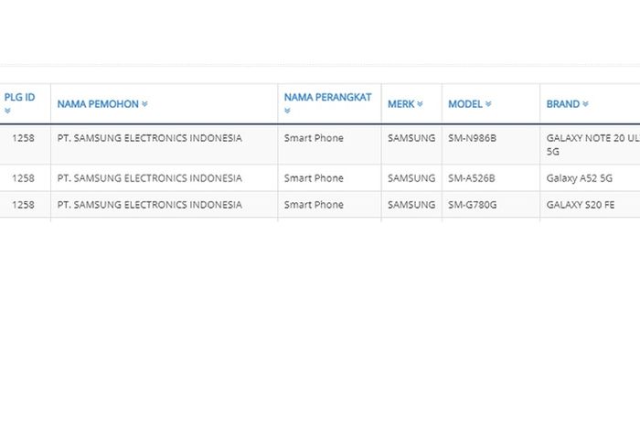This screenshot has width=640, height=427.
Task: Click applicant name in the SM-A526B row
Action: tap(149, 178)
